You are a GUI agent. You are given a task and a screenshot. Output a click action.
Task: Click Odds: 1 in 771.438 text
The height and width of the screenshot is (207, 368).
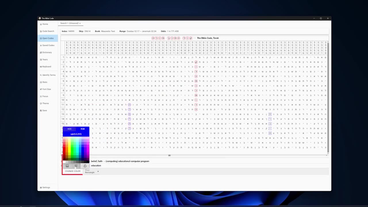tap(170, 31)
